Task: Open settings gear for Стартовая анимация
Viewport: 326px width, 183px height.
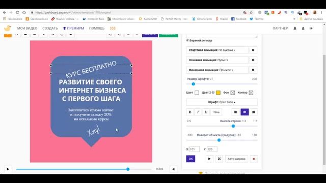Action: click(253, 50)
